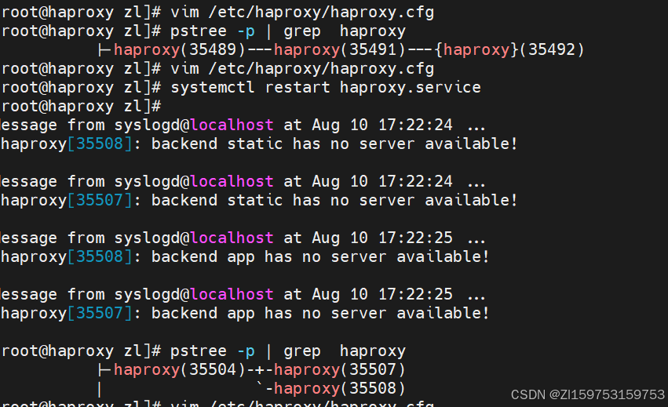
Task: Click localhost in the first syslogd message
Action: click(232, 125)
